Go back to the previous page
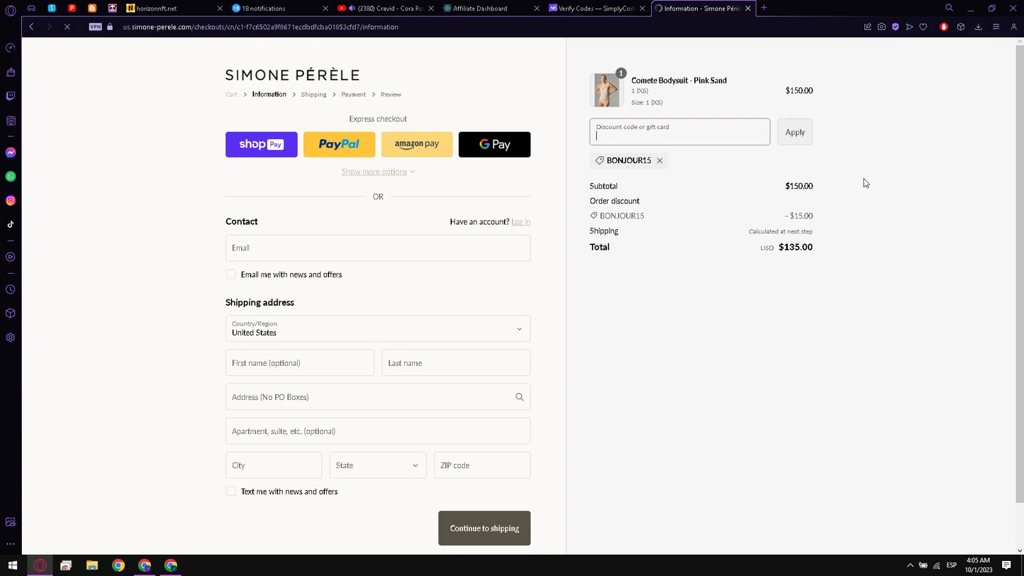Screen dimensions: 1024x576 31,27
